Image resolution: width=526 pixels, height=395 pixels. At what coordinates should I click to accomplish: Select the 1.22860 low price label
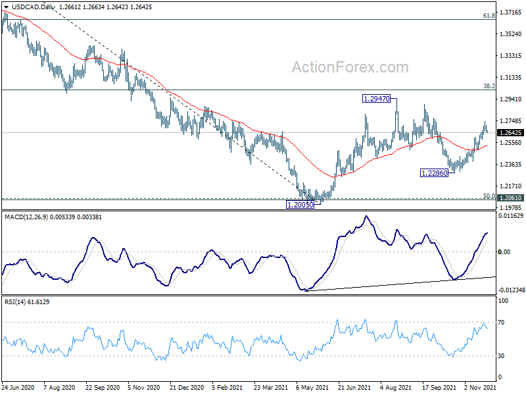click(x=434, y=172)
